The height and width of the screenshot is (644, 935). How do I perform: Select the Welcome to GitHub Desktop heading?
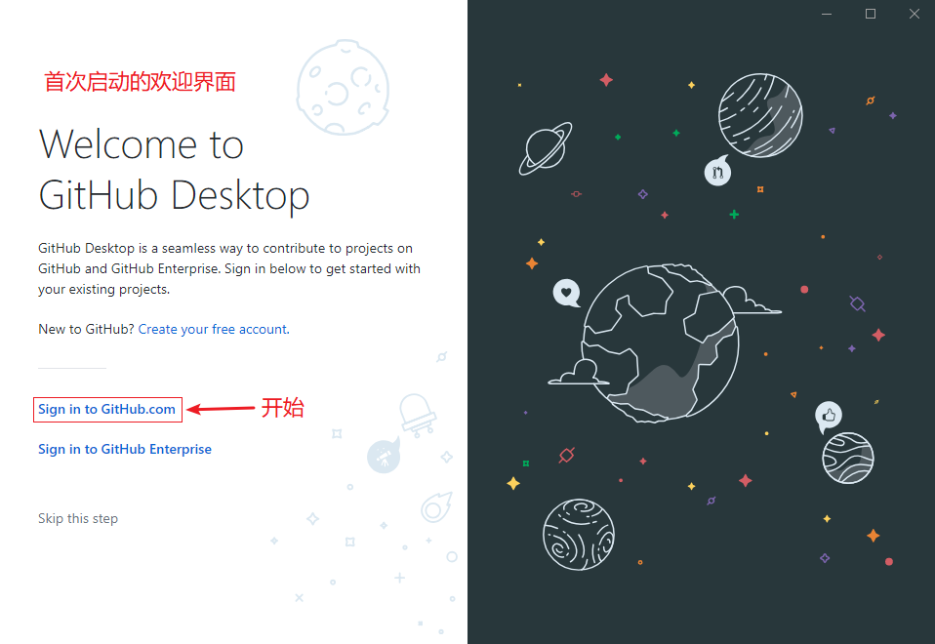click(x=174, y=170)
